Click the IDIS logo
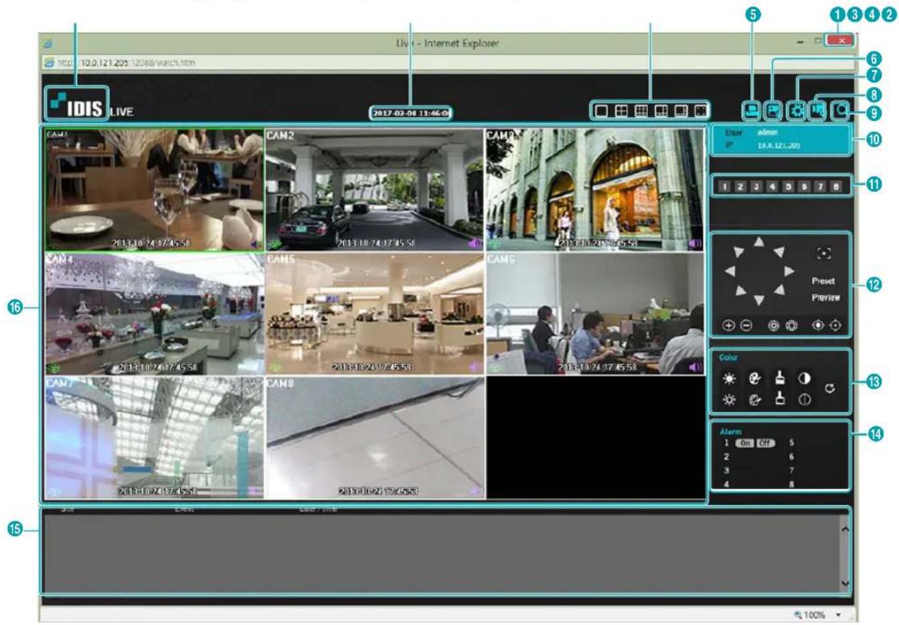The image size is (899, 625). [76, 104]
